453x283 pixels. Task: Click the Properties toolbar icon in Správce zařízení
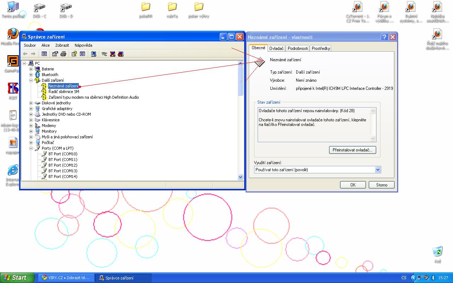tap(55, 54)
